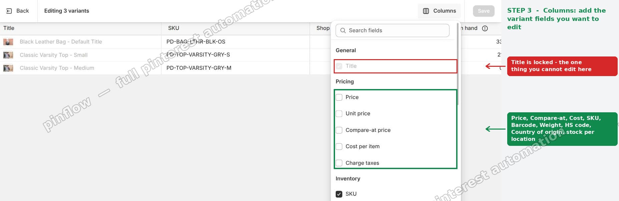Open the Columns button
The width and height of the screenshot is (619, 201).
click(x=439, y=11)
